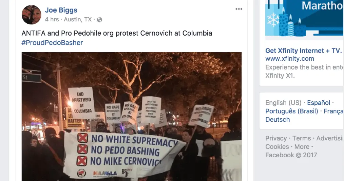Open the Joe Biggs profile name link
344x181 pixels.
click(x=61, y=10)
